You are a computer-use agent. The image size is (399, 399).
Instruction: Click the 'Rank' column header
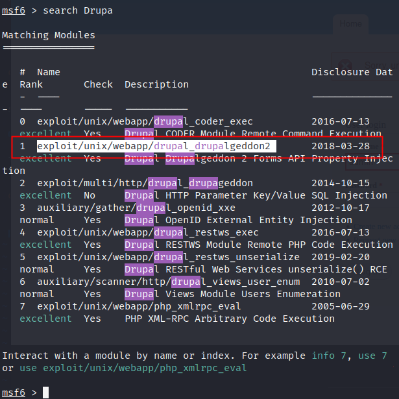31,84
